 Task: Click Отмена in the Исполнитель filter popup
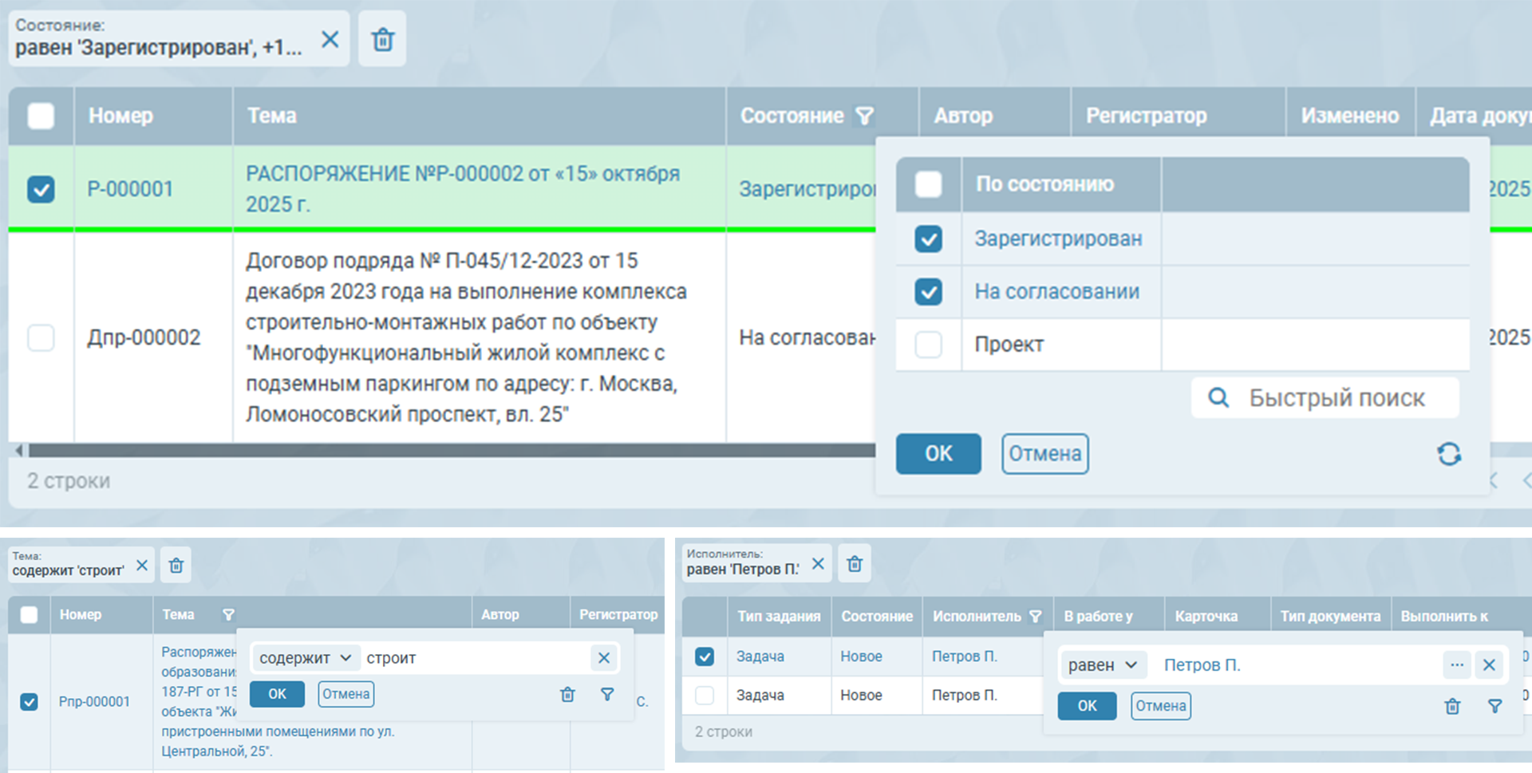point(1160,706)
